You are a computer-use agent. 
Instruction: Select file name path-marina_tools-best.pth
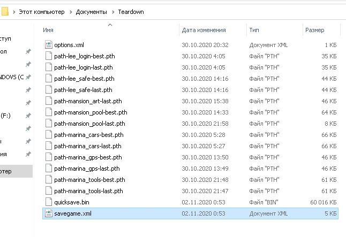[x=89, y=180]
